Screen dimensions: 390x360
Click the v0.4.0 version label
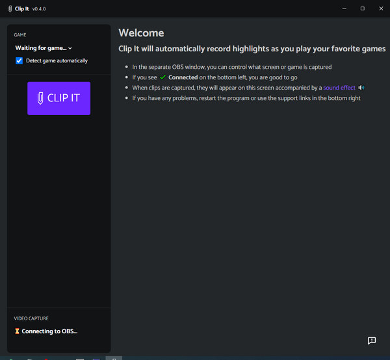click(39, 8)
